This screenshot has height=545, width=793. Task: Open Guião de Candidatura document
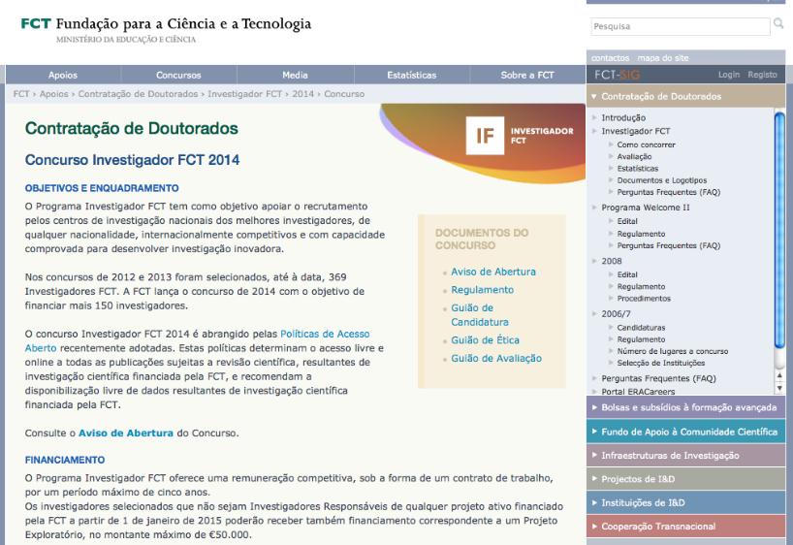480,315
